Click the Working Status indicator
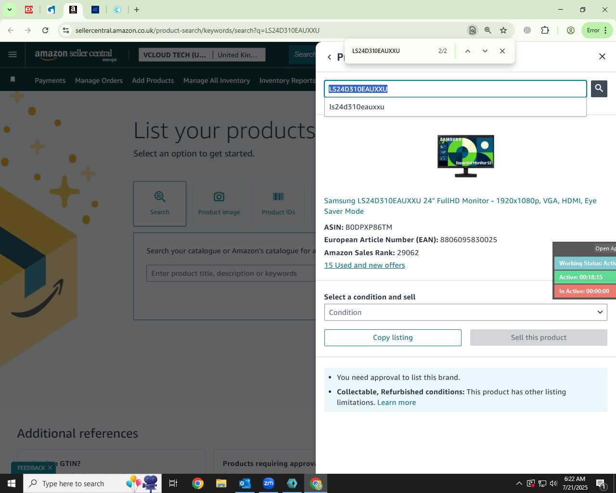 click(585, 263)
